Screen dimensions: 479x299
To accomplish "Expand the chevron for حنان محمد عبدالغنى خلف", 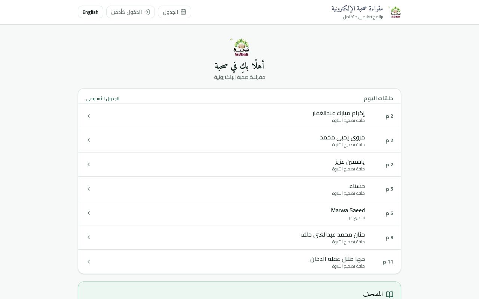I will (89, 237).
